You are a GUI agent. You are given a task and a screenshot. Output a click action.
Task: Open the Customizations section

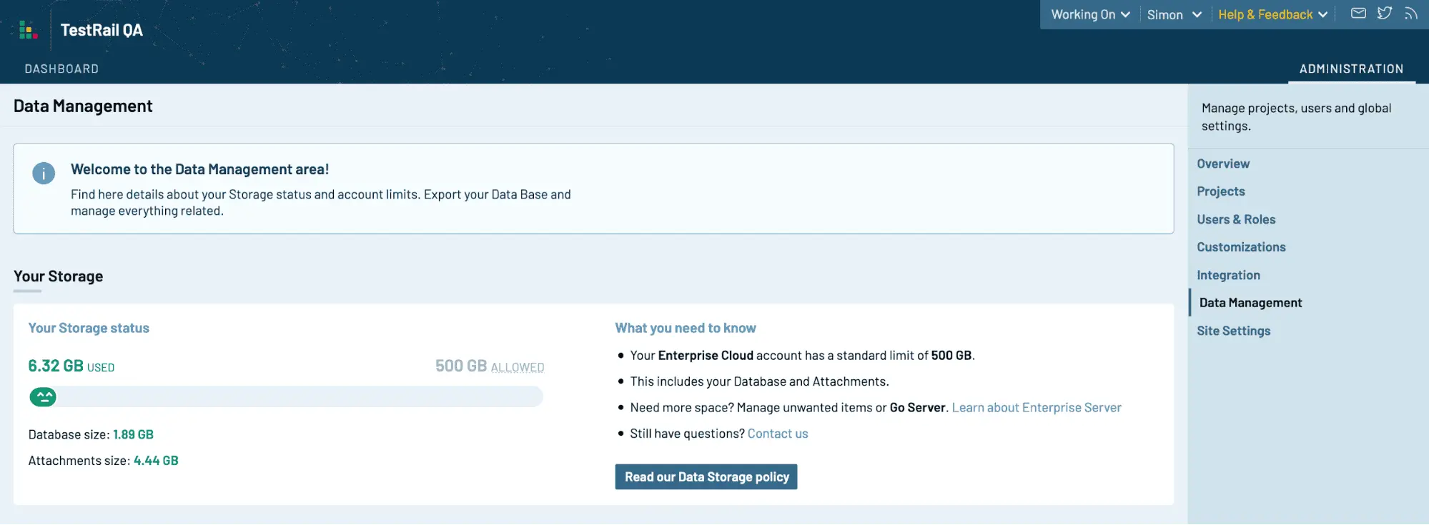coord(1241,247)
